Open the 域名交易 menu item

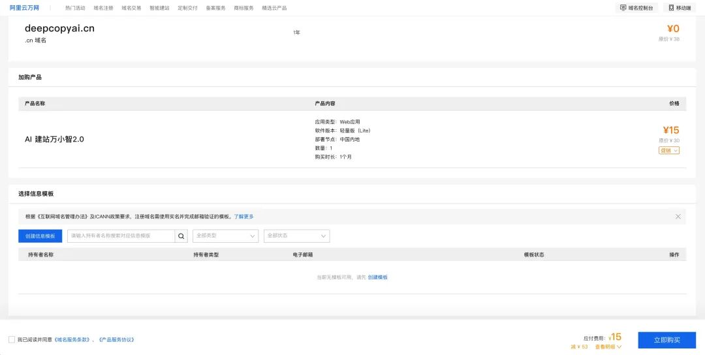(131, 8)
